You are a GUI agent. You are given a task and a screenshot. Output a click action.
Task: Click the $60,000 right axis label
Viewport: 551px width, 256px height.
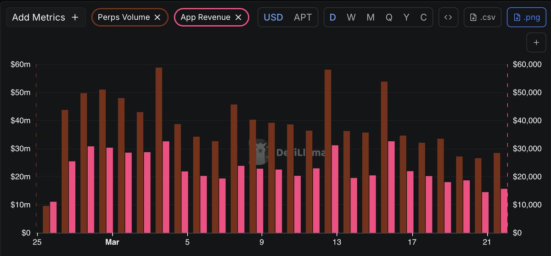click(x=527, y=65)
